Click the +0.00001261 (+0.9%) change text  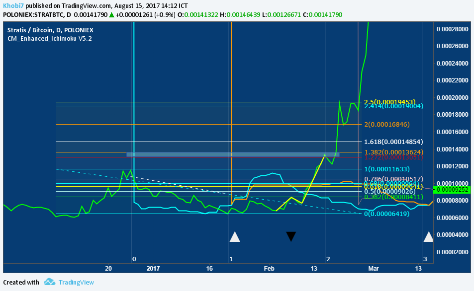pos(145,14)
